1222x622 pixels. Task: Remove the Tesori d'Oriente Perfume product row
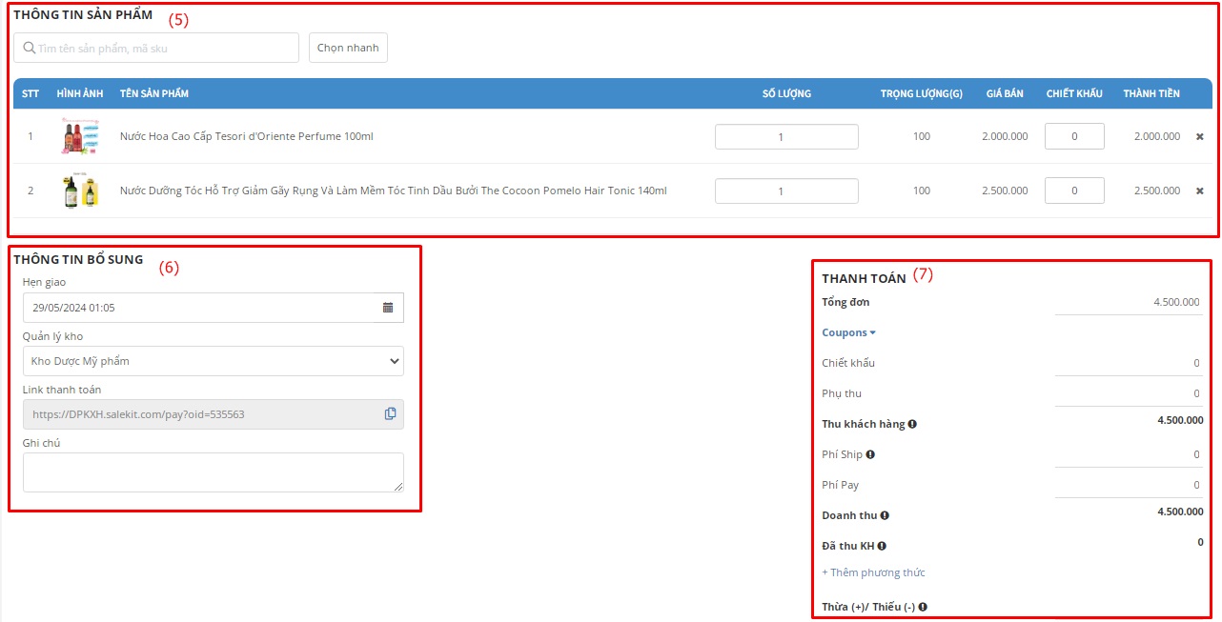point(1199,137)
